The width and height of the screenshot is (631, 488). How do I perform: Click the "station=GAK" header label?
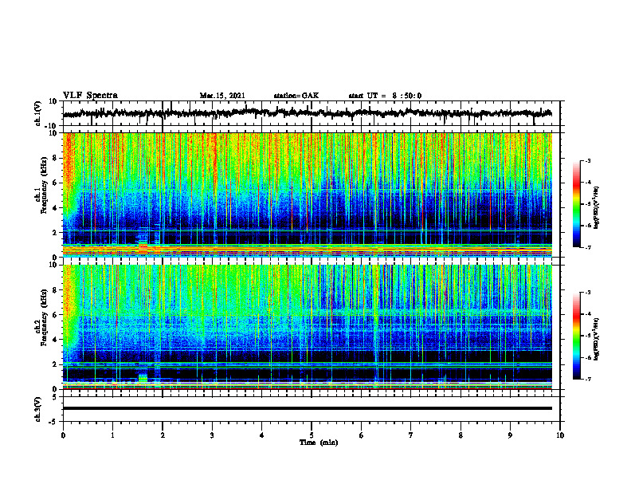(296, 96)
